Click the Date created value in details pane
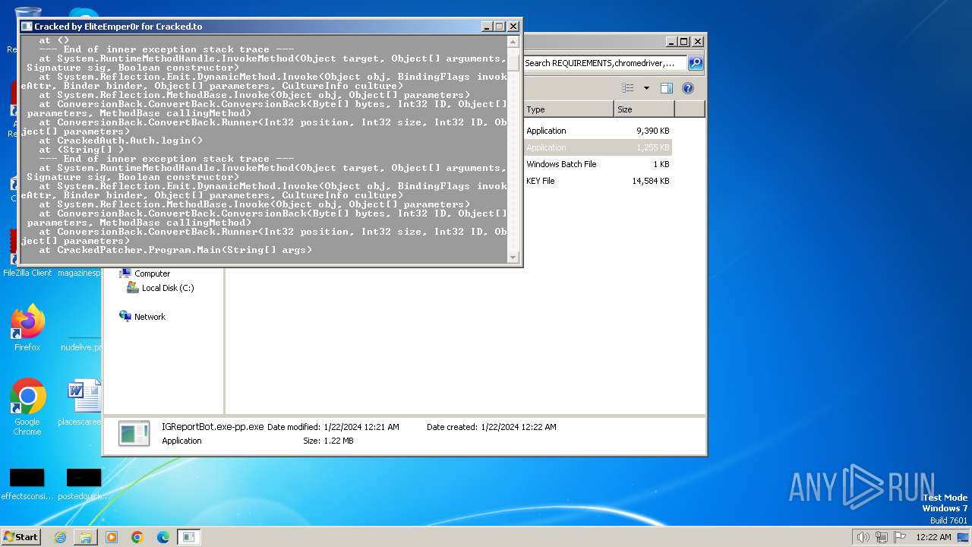972x547 pixels. pyautogui.click(x=519, y=427)
